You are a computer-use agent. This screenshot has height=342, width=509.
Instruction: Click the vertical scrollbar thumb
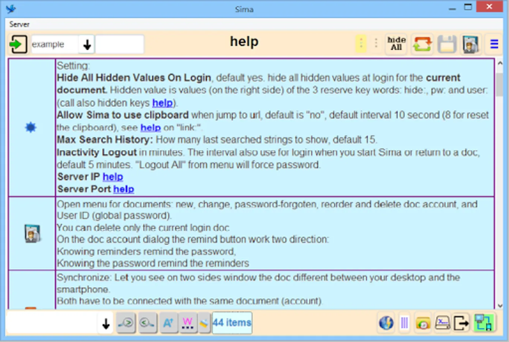(500, 84)
